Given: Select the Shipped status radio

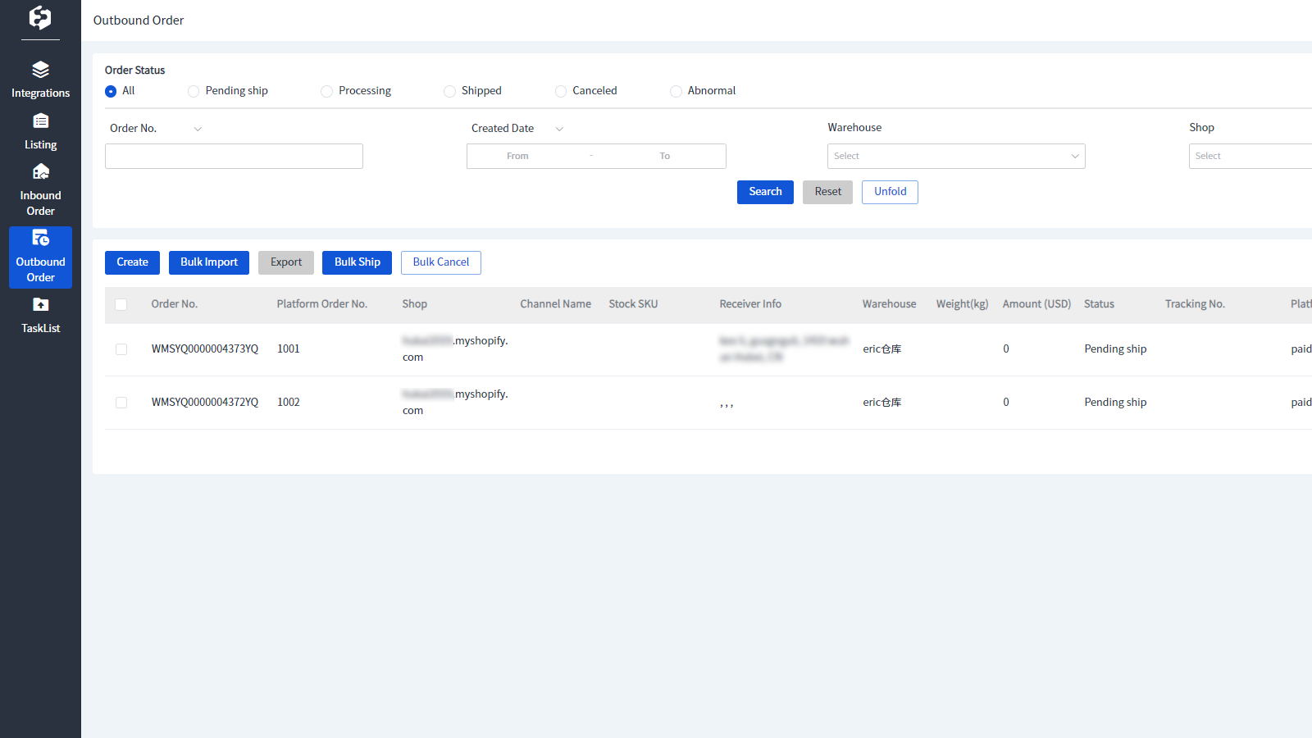Looking at the screenshot, I should pos(449,91).
